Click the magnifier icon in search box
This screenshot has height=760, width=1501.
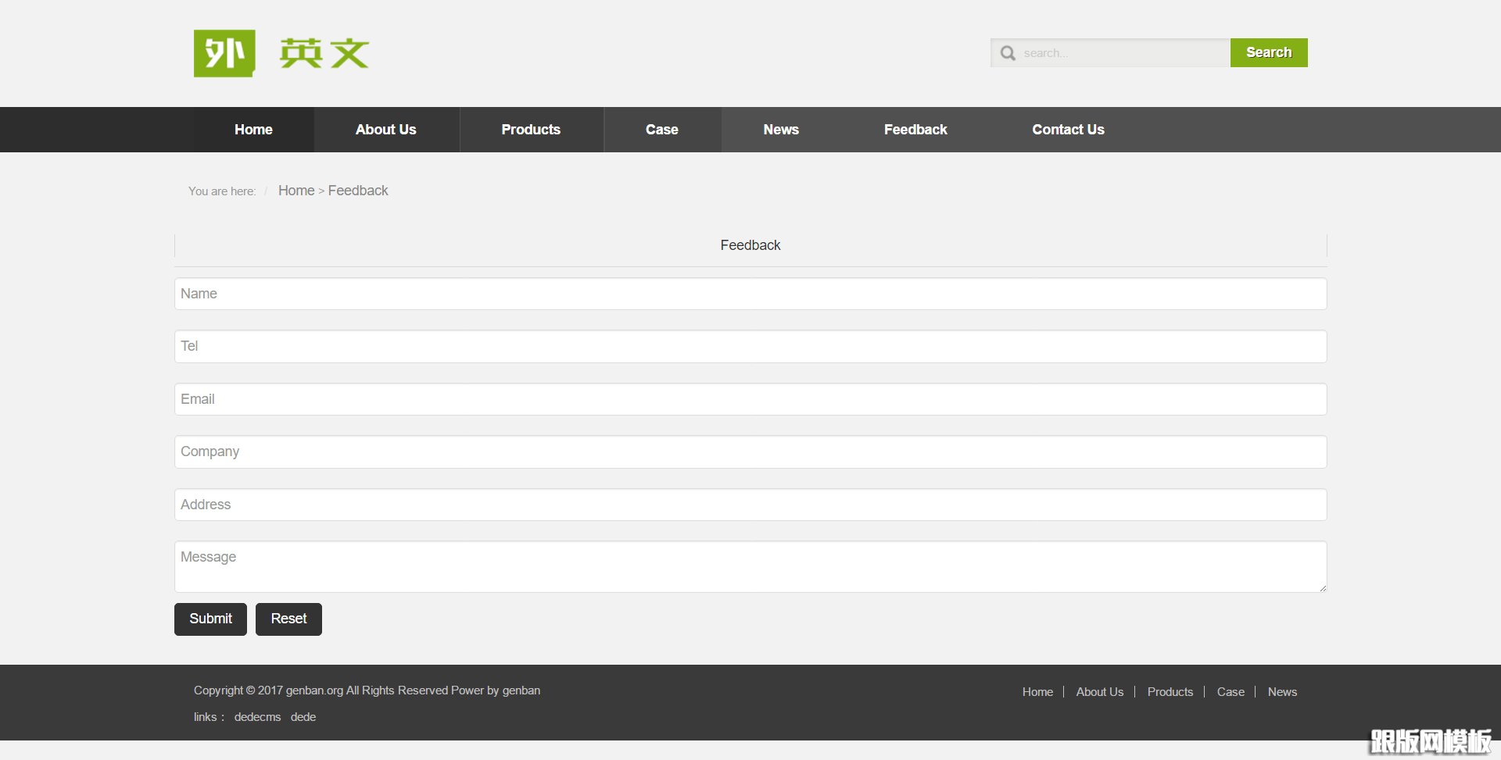point(1008,53)
